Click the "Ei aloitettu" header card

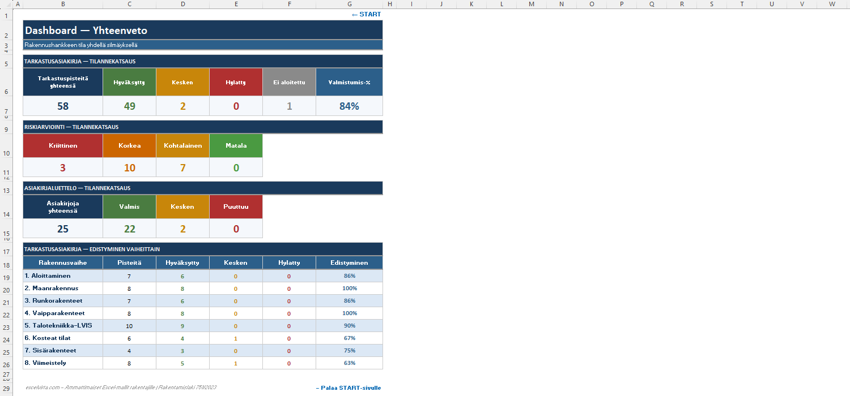tap(290, 82)
